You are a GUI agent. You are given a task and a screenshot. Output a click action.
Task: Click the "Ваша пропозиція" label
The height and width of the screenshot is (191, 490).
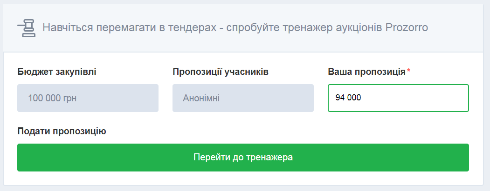click(366, 72)
